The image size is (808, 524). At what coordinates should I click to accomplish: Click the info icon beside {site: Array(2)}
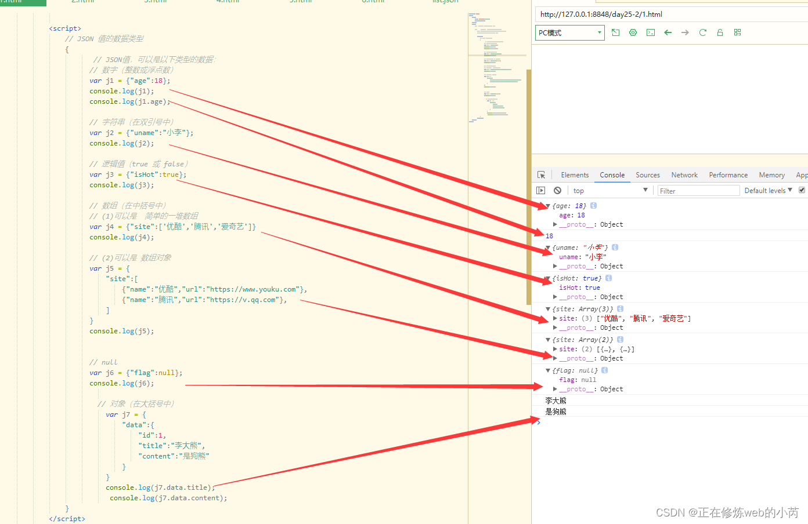[x=620, y=340]
